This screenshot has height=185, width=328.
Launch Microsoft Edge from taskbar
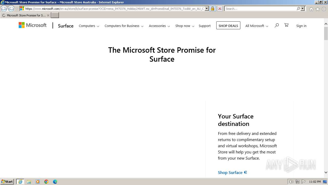coord(55,182)
